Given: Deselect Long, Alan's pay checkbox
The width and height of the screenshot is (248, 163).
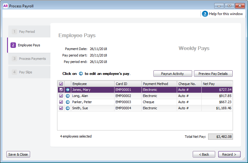Looking at the screenshot, I should point(61,96).
